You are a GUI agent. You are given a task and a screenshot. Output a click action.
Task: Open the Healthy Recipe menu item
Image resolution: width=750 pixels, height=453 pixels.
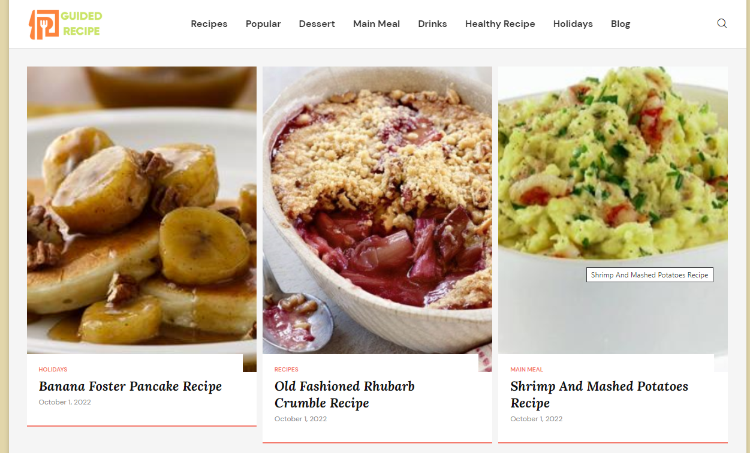(500, 24)
